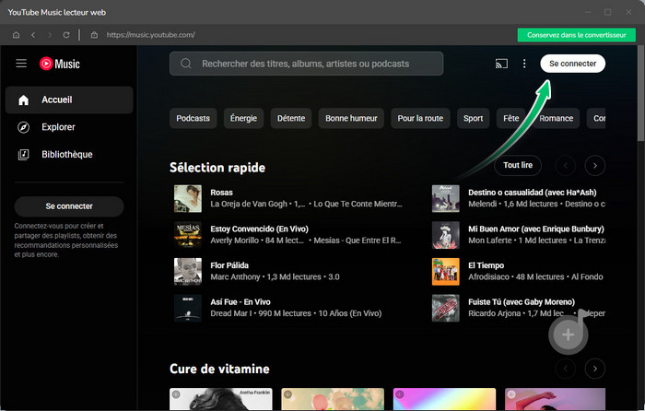This screenshot has width=645, height=411.
Task: Select the Fête filter chip
Action: tap(510, 119)
